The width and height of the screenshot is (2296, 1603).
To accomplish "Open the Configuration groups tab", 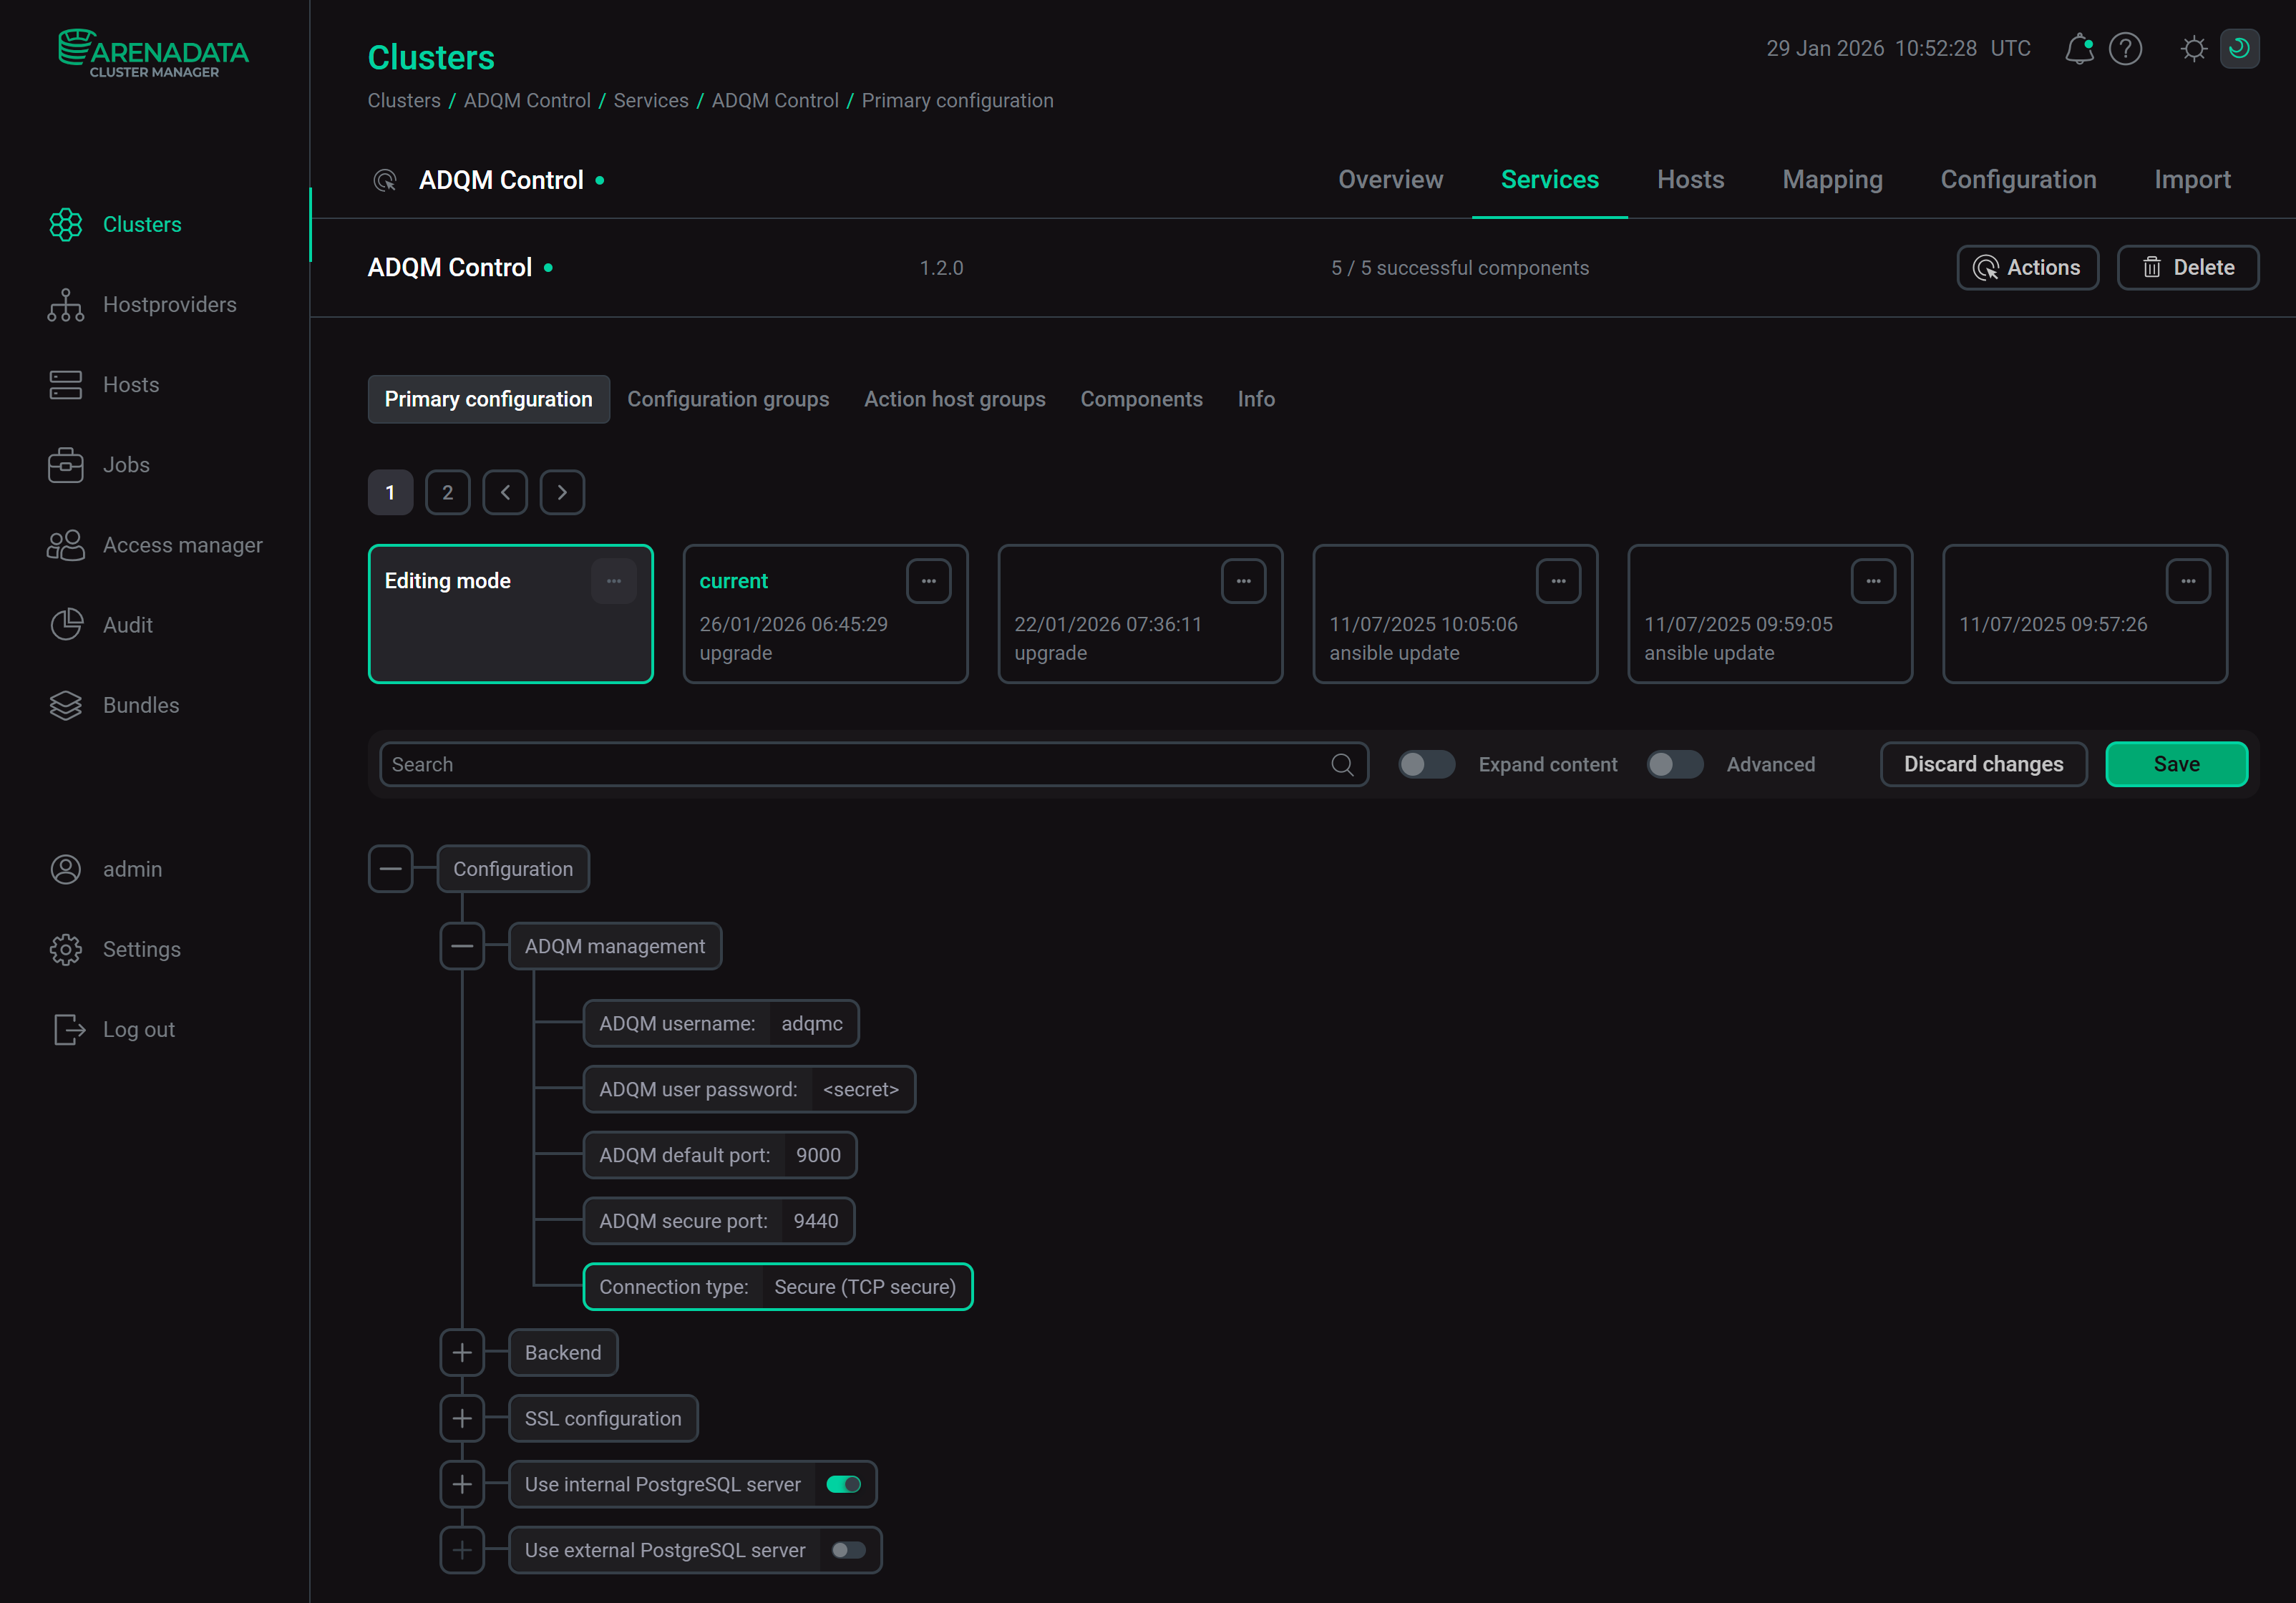I will point(728,399).
